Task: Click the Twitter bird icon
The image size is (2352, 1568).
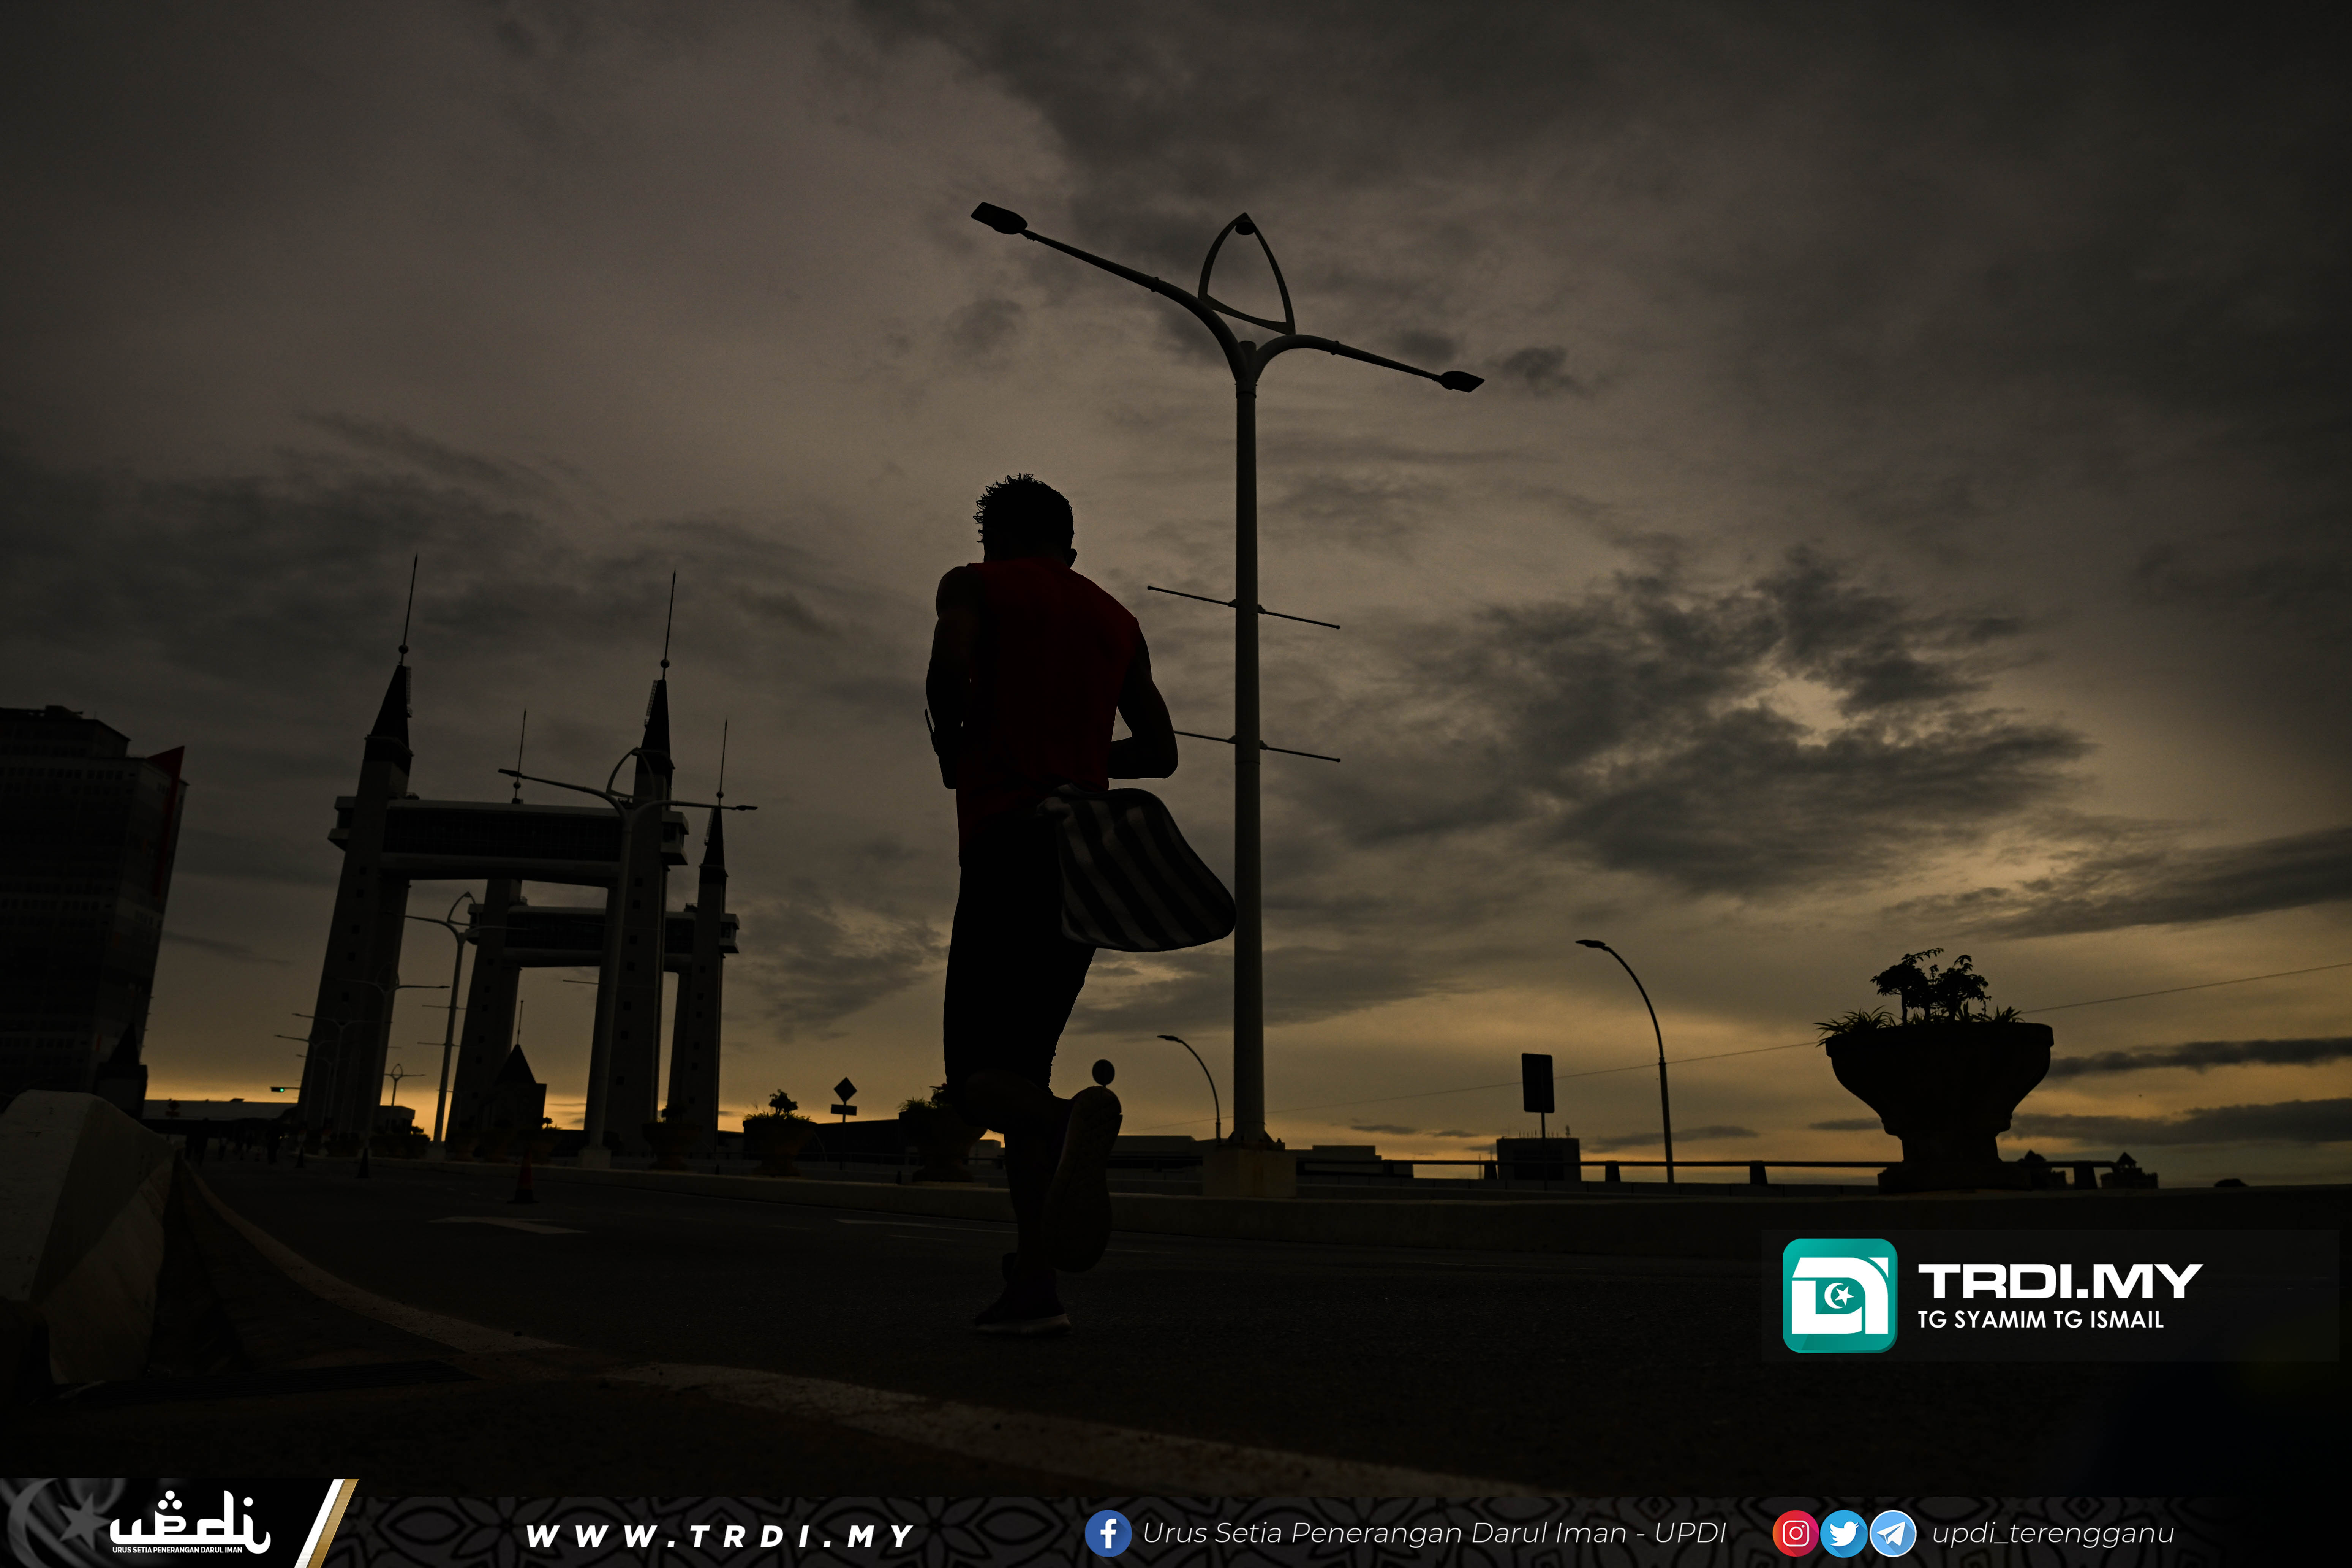Action: point(1844,1534)
